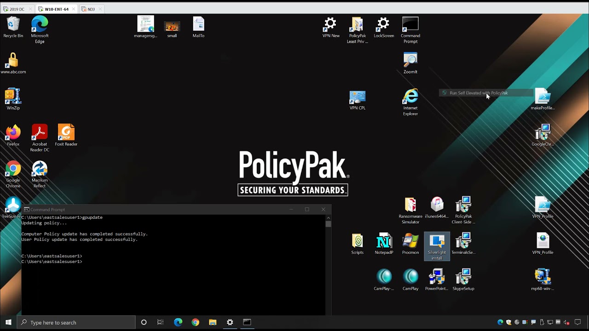Click the muted speaker tray icon
Screen dimensions: 589x331
566,322
